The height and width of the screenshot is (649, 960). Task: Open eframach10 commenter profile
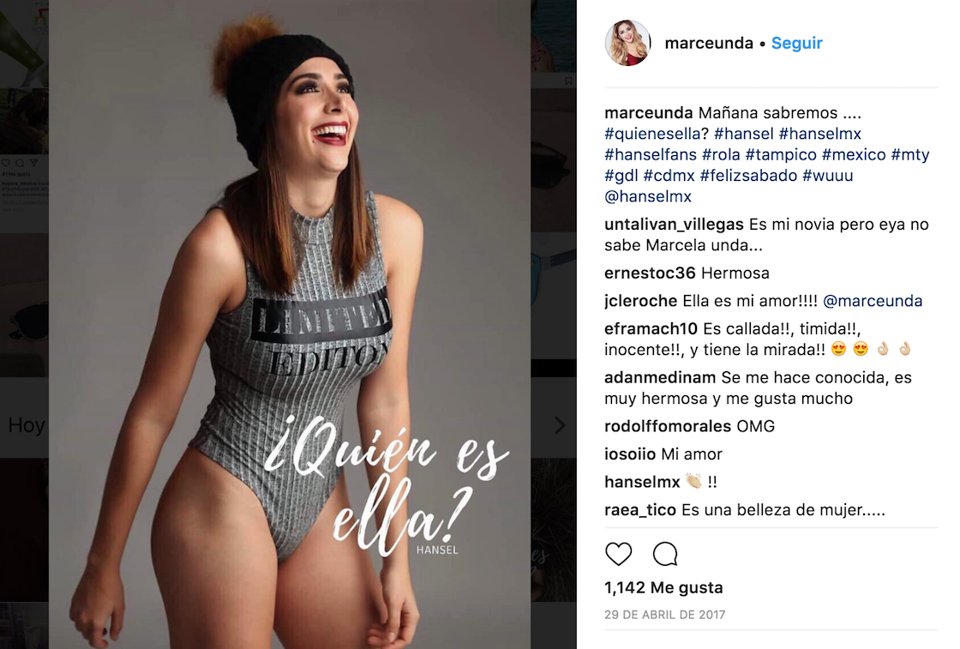pos(651,328)
